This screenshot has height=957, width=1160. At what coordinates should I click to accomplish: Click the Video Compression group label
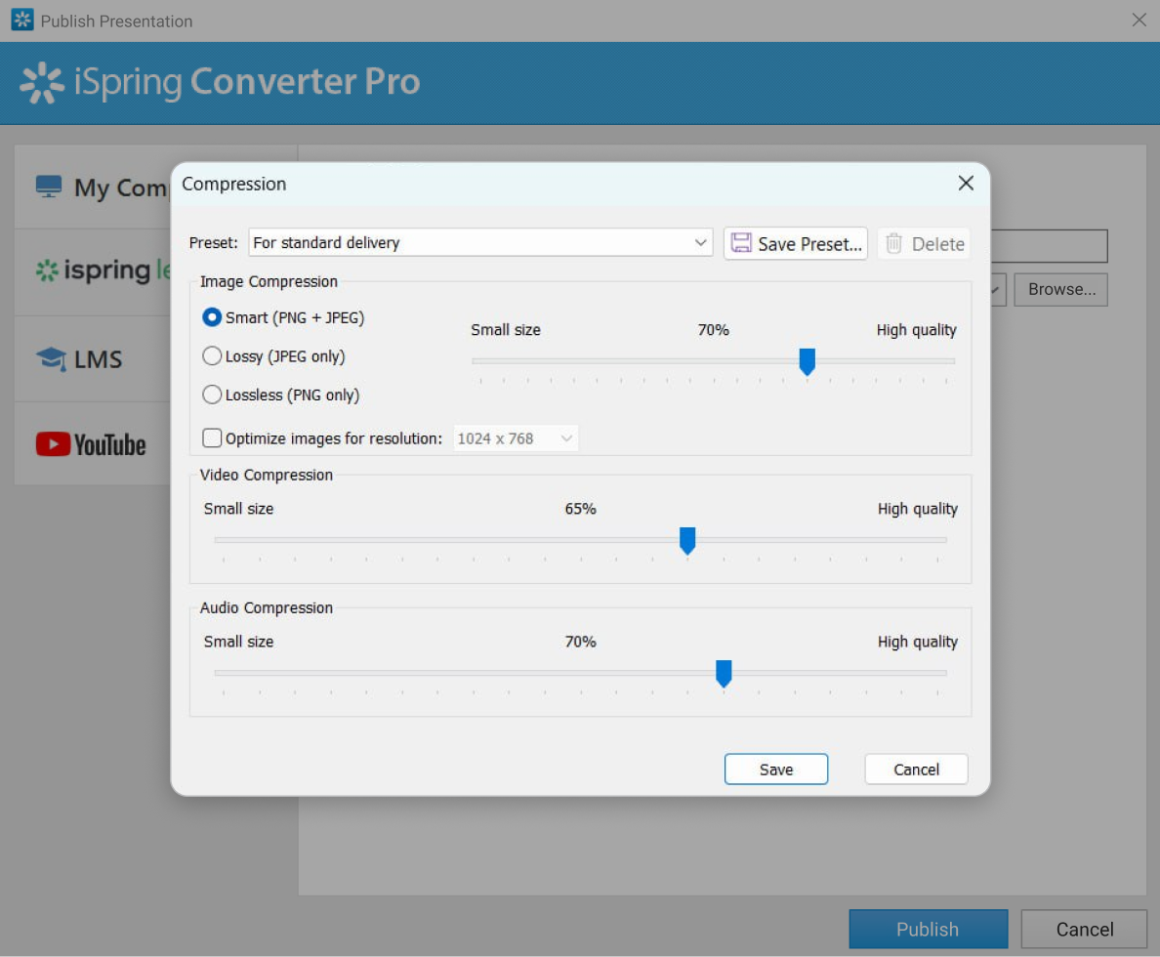pos(267,476)
